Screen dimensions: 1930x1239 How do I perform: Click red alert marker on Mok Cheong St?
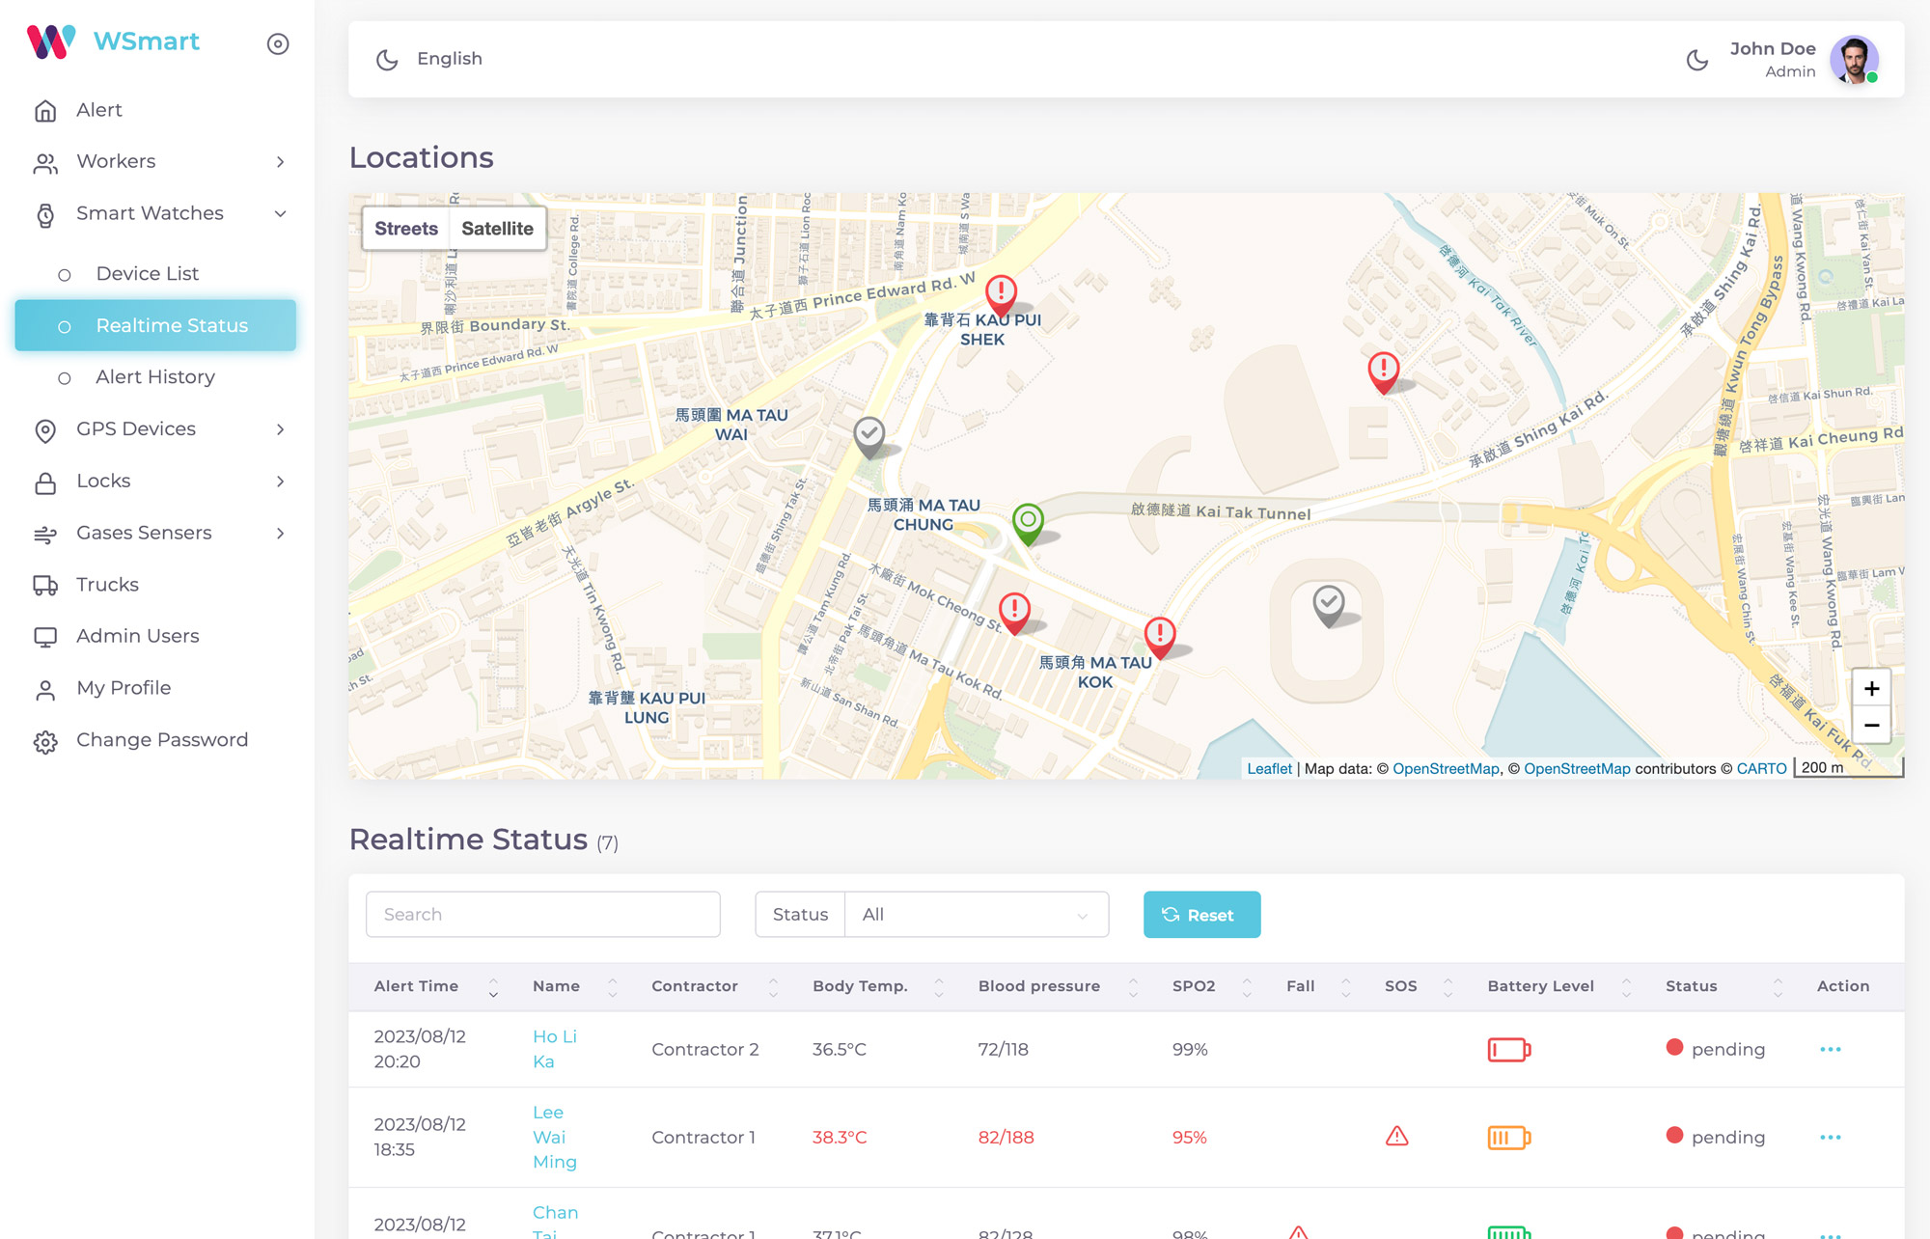click(1014, 613)
